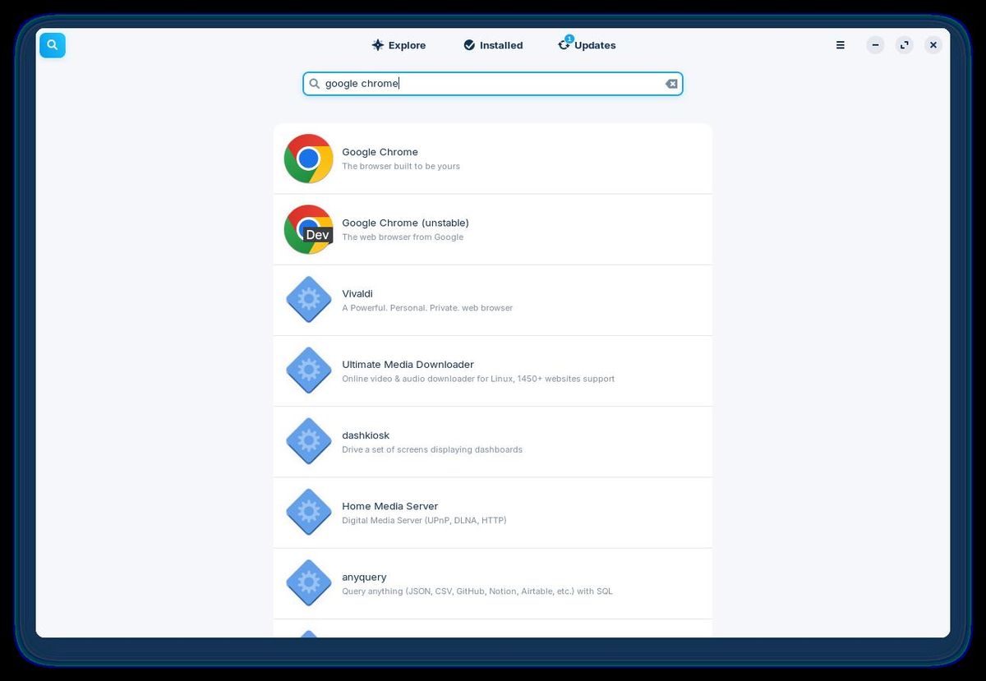This screenshot has width=986, height=681.
Task: Select 'Ultimate Media Downloader' title text
Action: (408, 364)
